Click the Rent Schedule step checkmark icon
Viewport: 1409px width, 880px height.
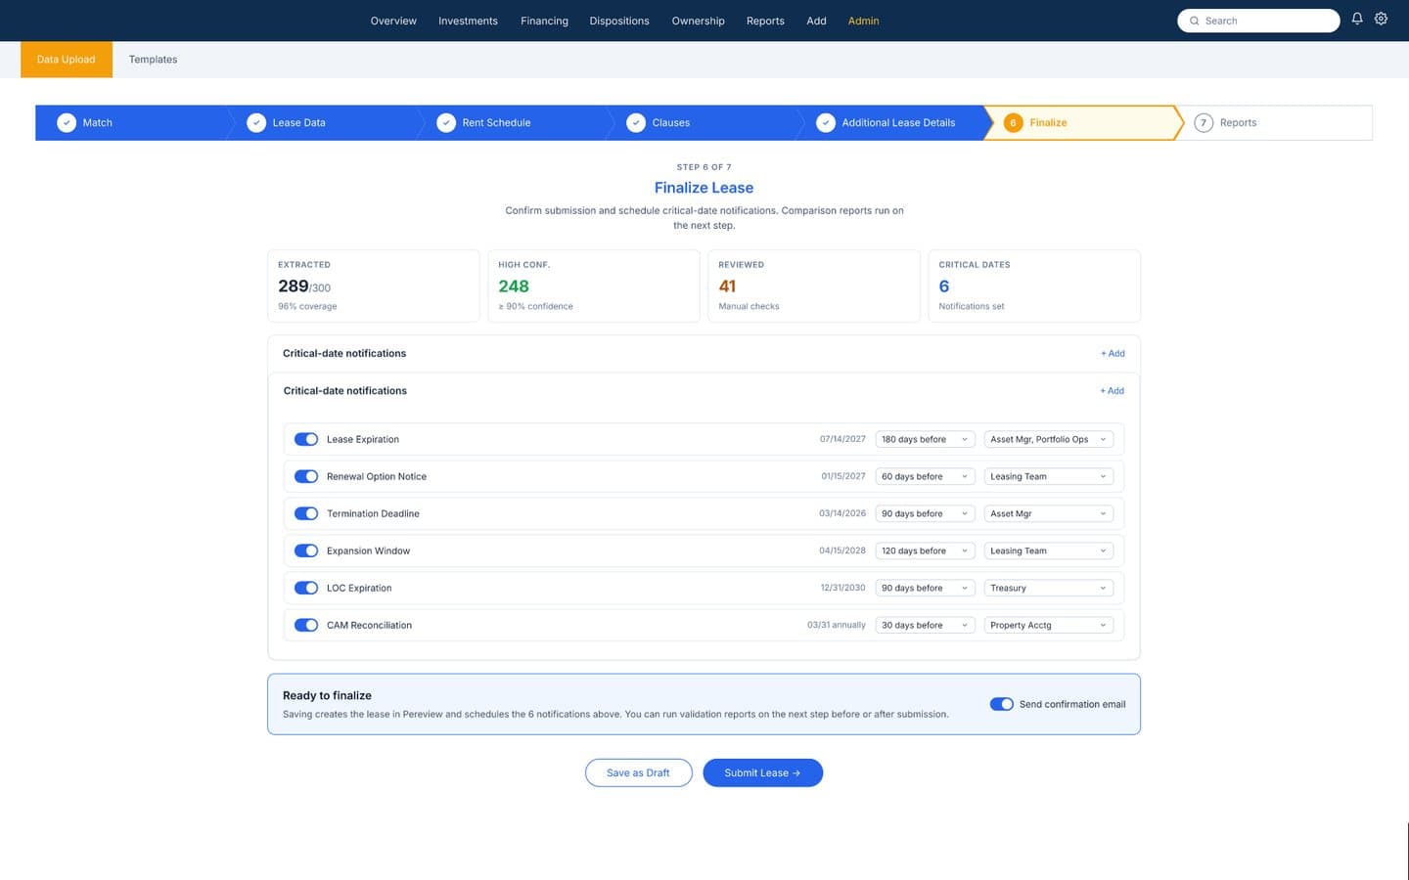pos(446,123)
